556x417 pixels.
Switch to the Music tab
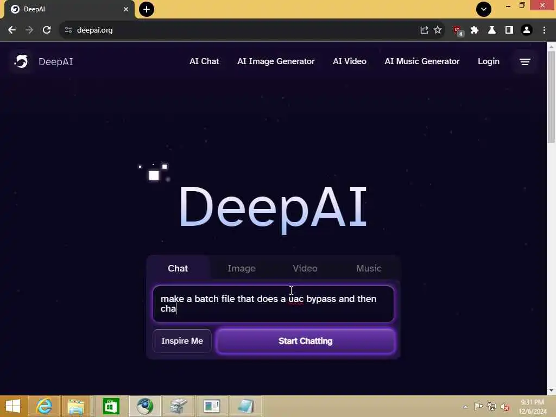369,268
